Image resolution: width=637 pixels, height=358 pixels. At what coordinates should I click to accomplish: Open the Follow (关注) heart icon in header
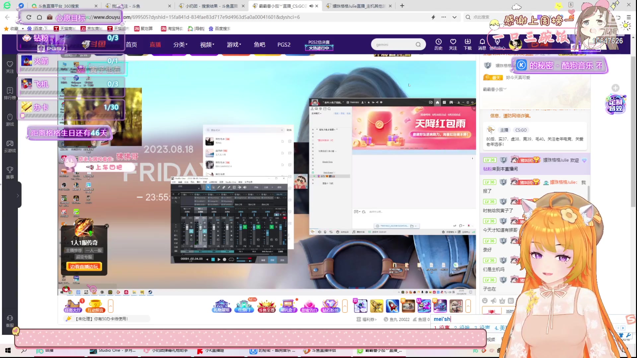453,44
